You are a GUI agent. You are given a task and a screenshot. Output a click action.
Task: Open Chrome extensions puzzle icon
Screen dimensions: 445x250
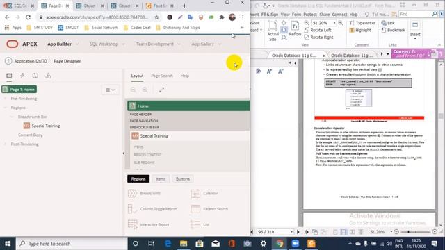tap(222, 17)
